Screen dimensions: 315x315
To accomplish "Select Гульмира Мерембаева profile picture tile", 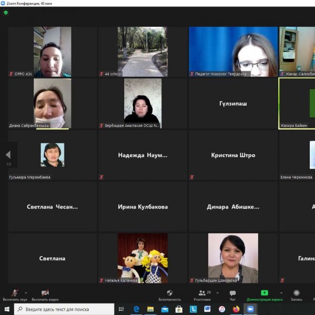I will click(x=52, y=155).
